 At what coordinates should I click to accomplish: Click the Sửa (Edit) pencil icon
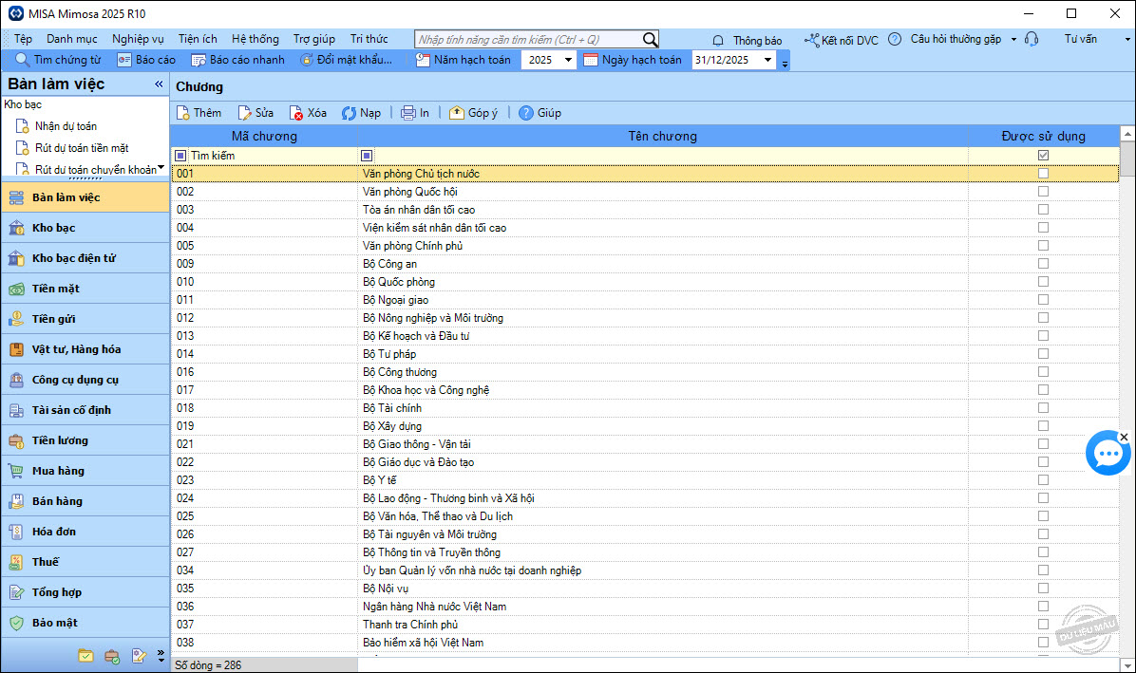245,113
